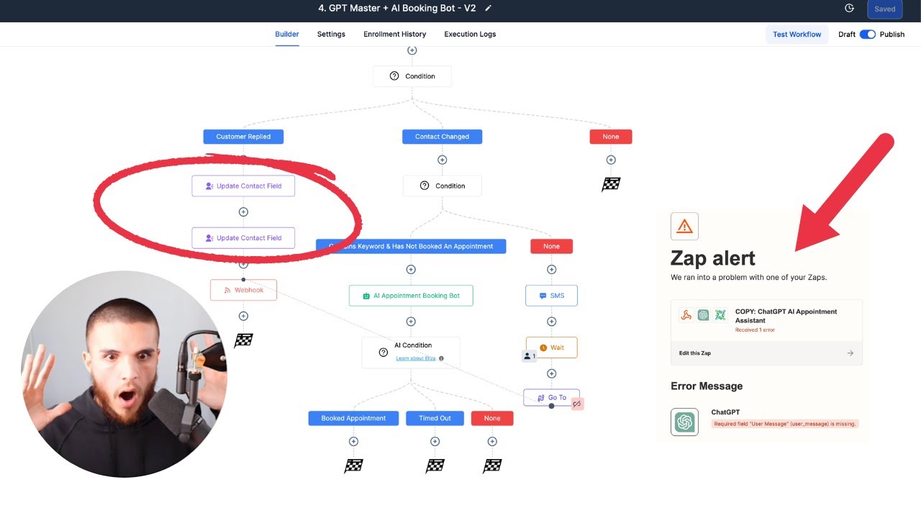Open the Wait step node
The image size is (921, 518).
[x=551, y=347]
